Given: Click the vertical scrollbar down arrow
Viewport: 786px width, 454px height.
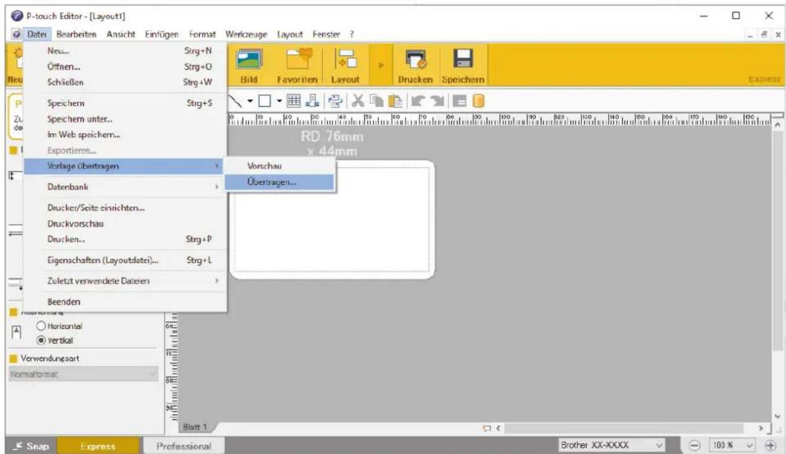Looking at the screenshot, I should point(778,415).
